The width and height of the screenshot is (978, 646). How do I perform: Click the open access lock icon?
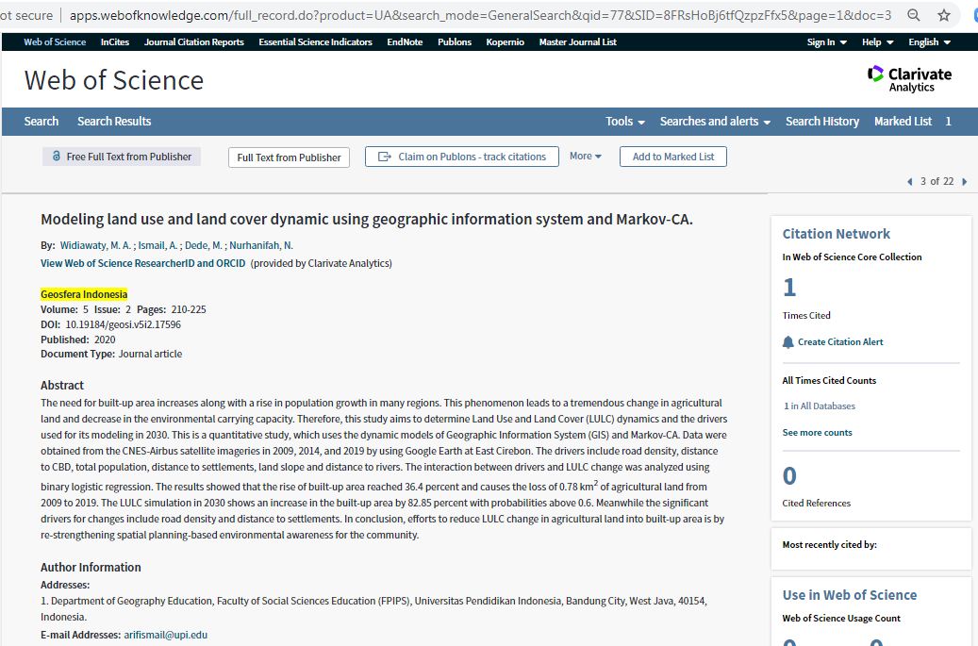[x=57, y=156]
